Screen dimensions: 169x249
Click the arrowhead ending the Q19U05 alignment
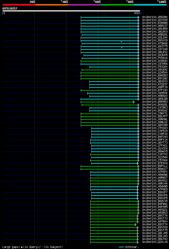tap(139, 55)
